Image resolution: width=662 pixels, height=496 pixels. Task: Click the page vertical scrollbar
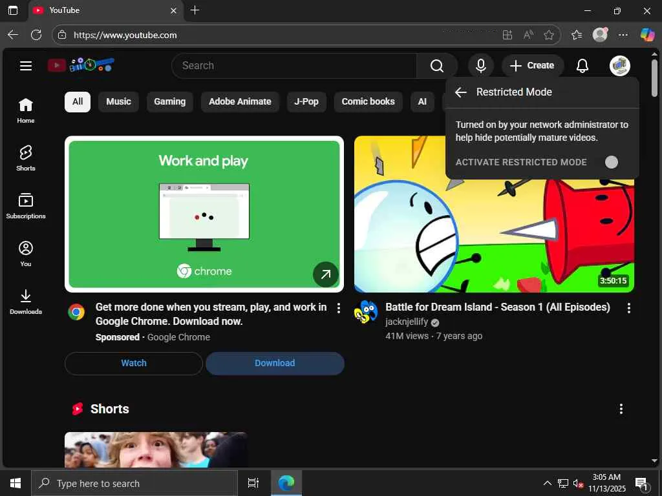click(654, 78)
